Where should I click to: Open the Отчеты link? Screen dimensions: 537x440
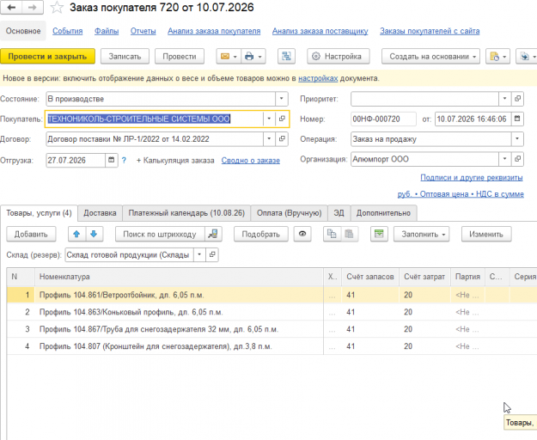coord(143,31)
